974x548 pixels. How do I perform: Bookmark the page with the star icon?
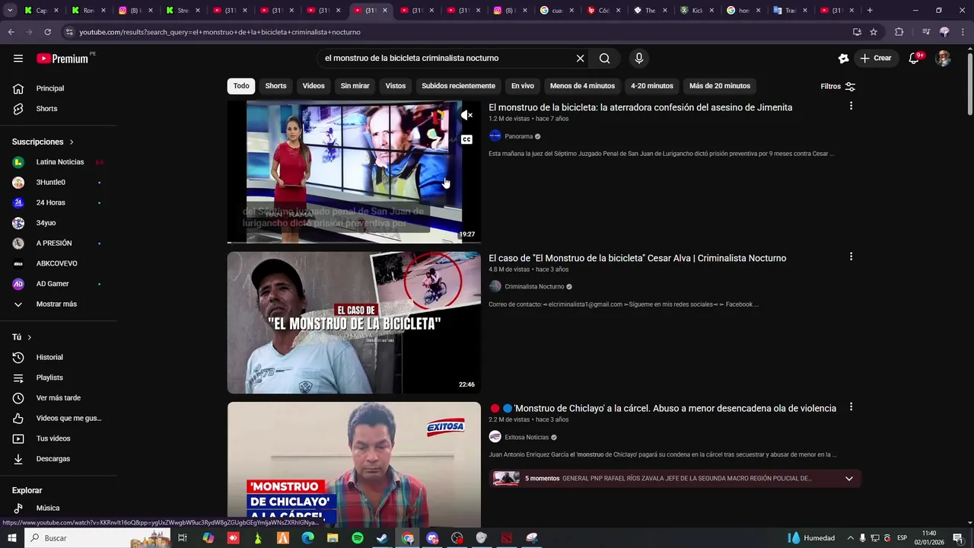pyautogui.click(x=874, y=32)
